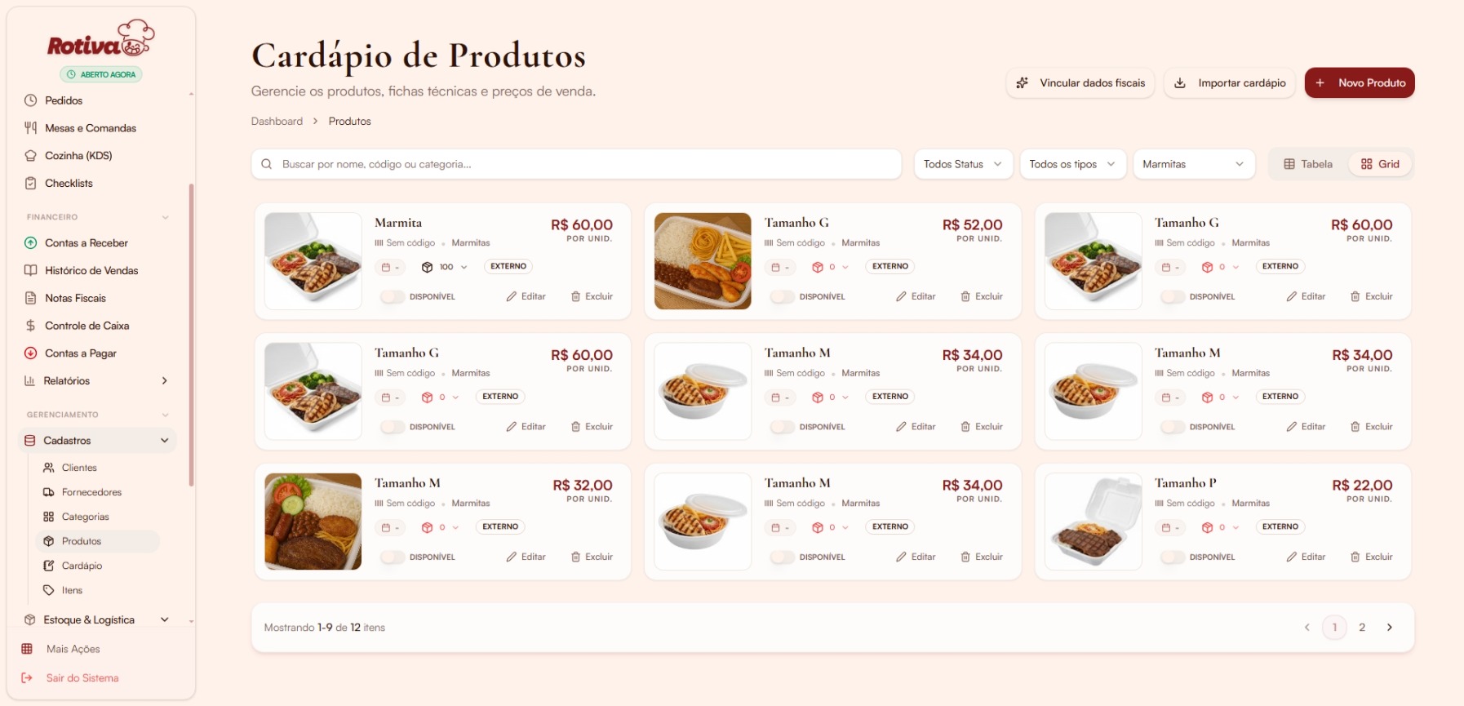Screen dimensions: 1464x706
Task: Open the Itens tag icon
Action: tap(49, 590)
